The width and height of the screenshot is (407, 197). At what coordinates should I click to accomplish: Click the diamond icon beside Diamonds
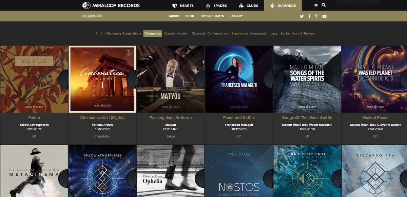coord(272,6)
